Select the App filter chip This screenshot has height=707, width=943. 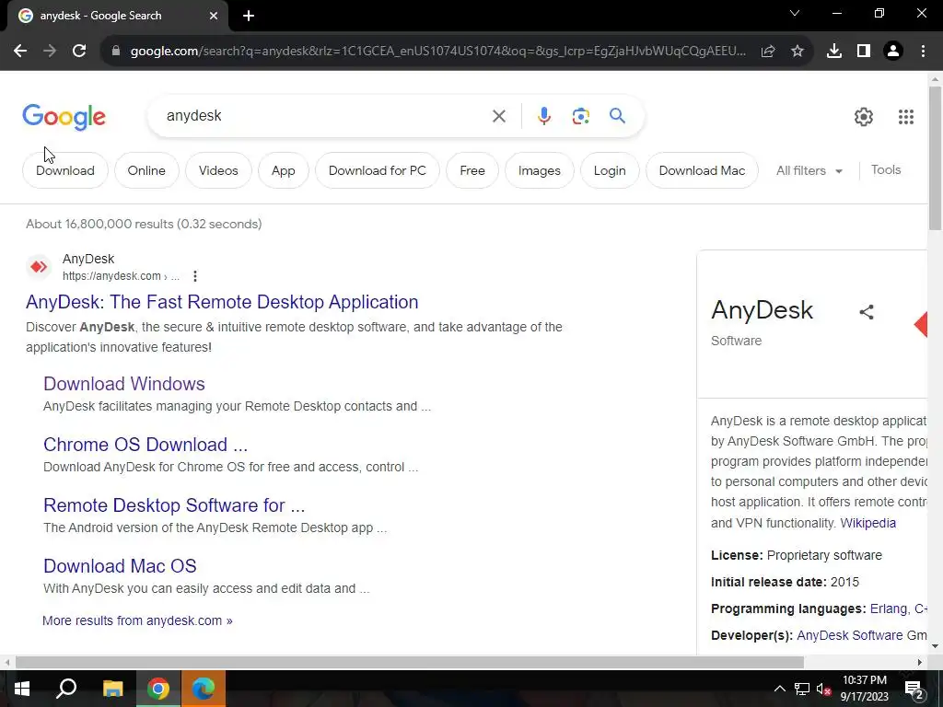pos(284,170)
